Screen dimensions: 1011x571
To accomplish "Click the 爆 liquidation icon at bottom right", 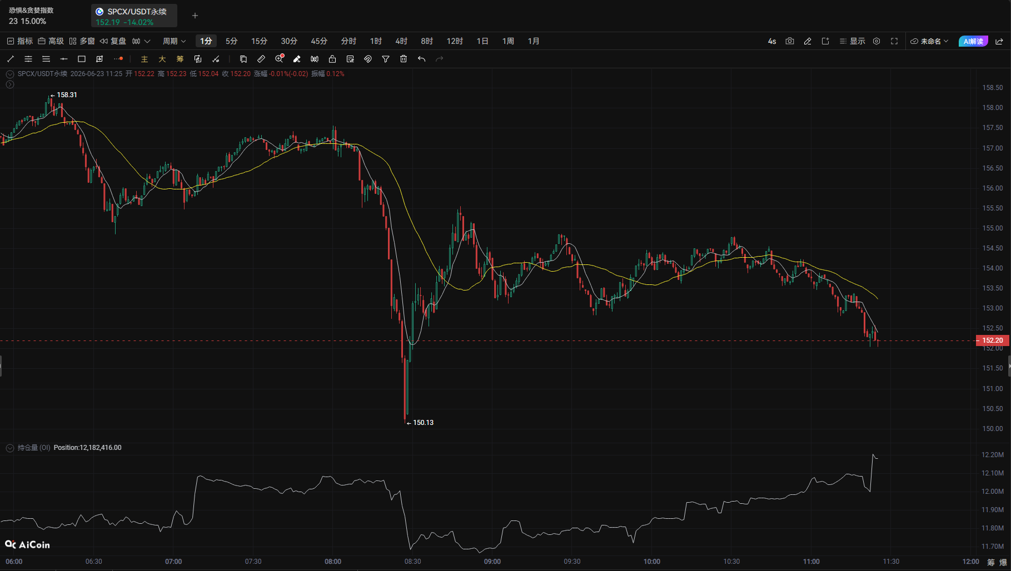I will tap(1003, 562).
